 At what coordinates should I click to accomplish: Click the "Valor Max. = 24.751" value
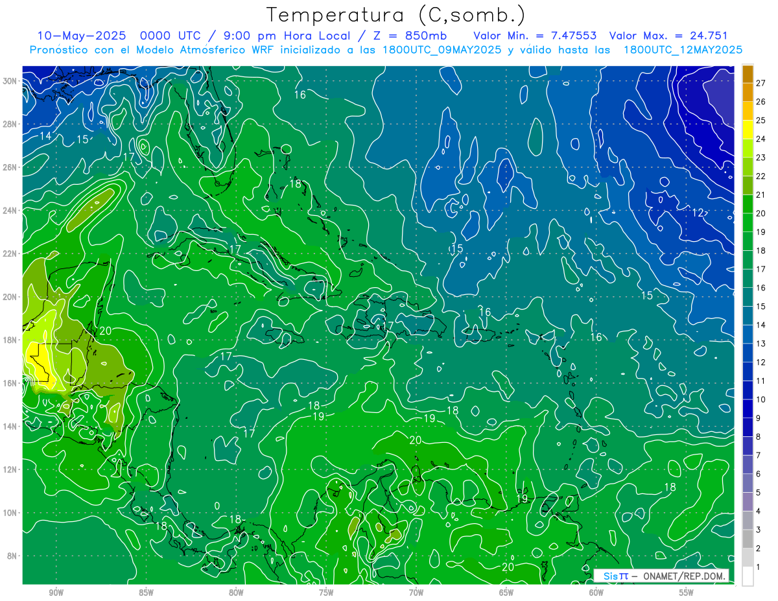point(668,36)
